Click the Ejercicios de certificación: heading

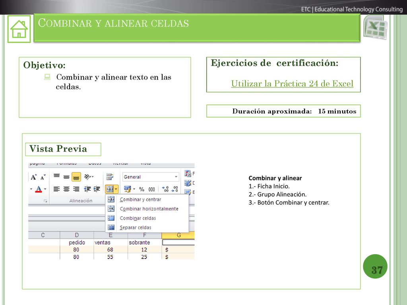pos(275,63)
